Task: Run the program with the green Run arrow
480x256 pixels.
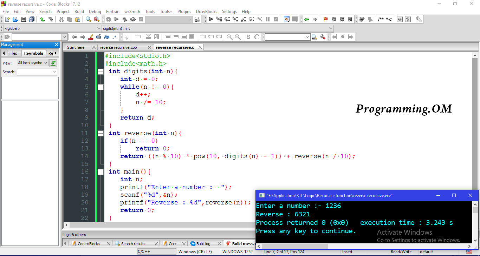Action: pos(117,19)
